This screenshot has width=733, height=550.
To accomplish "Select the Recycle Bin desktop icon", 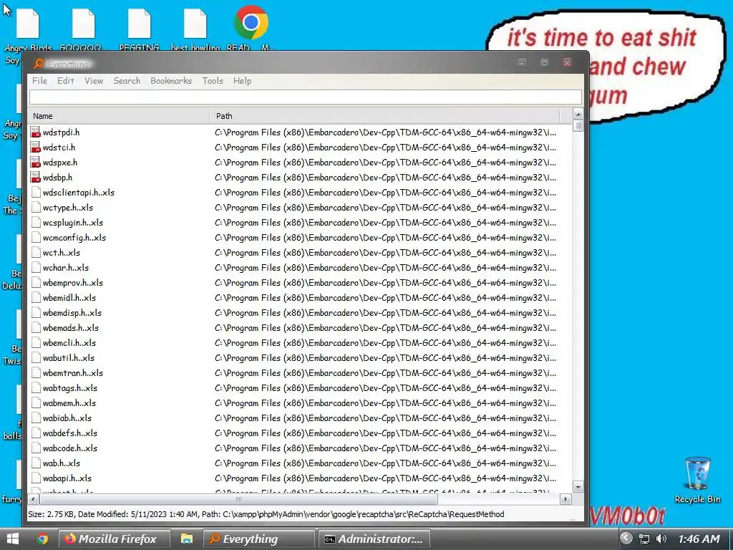I will [697, 480].
